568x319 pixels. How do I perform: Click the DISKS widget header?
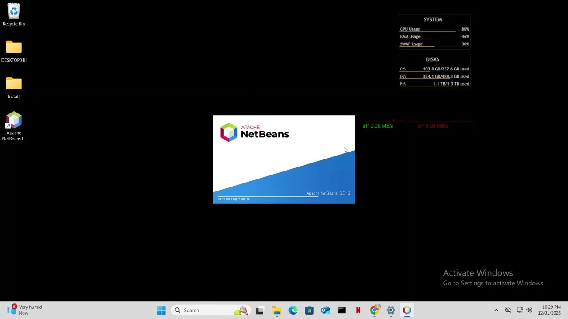[433, 59]
